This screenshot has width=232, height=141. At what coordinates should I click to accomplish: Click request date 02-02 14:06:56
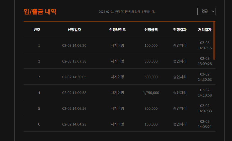[74, 108]
